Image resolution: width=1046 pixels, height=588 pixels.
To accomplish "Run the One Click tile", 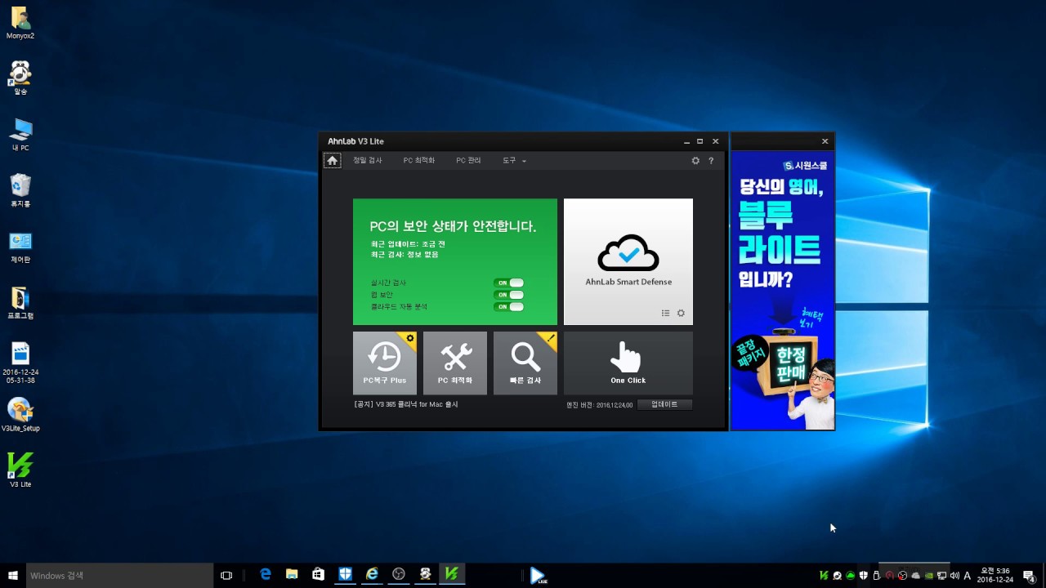I will [628, 363].
